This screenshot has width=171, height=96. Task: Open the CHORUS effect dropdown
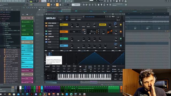coord(64,46)
